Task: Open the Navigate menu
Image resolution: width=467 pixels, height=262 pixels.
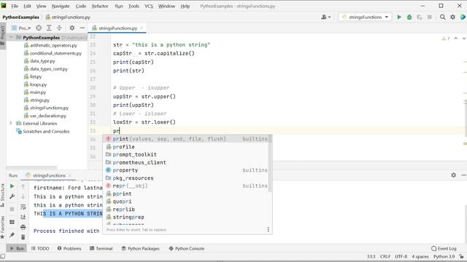Action: pos(61,6)
